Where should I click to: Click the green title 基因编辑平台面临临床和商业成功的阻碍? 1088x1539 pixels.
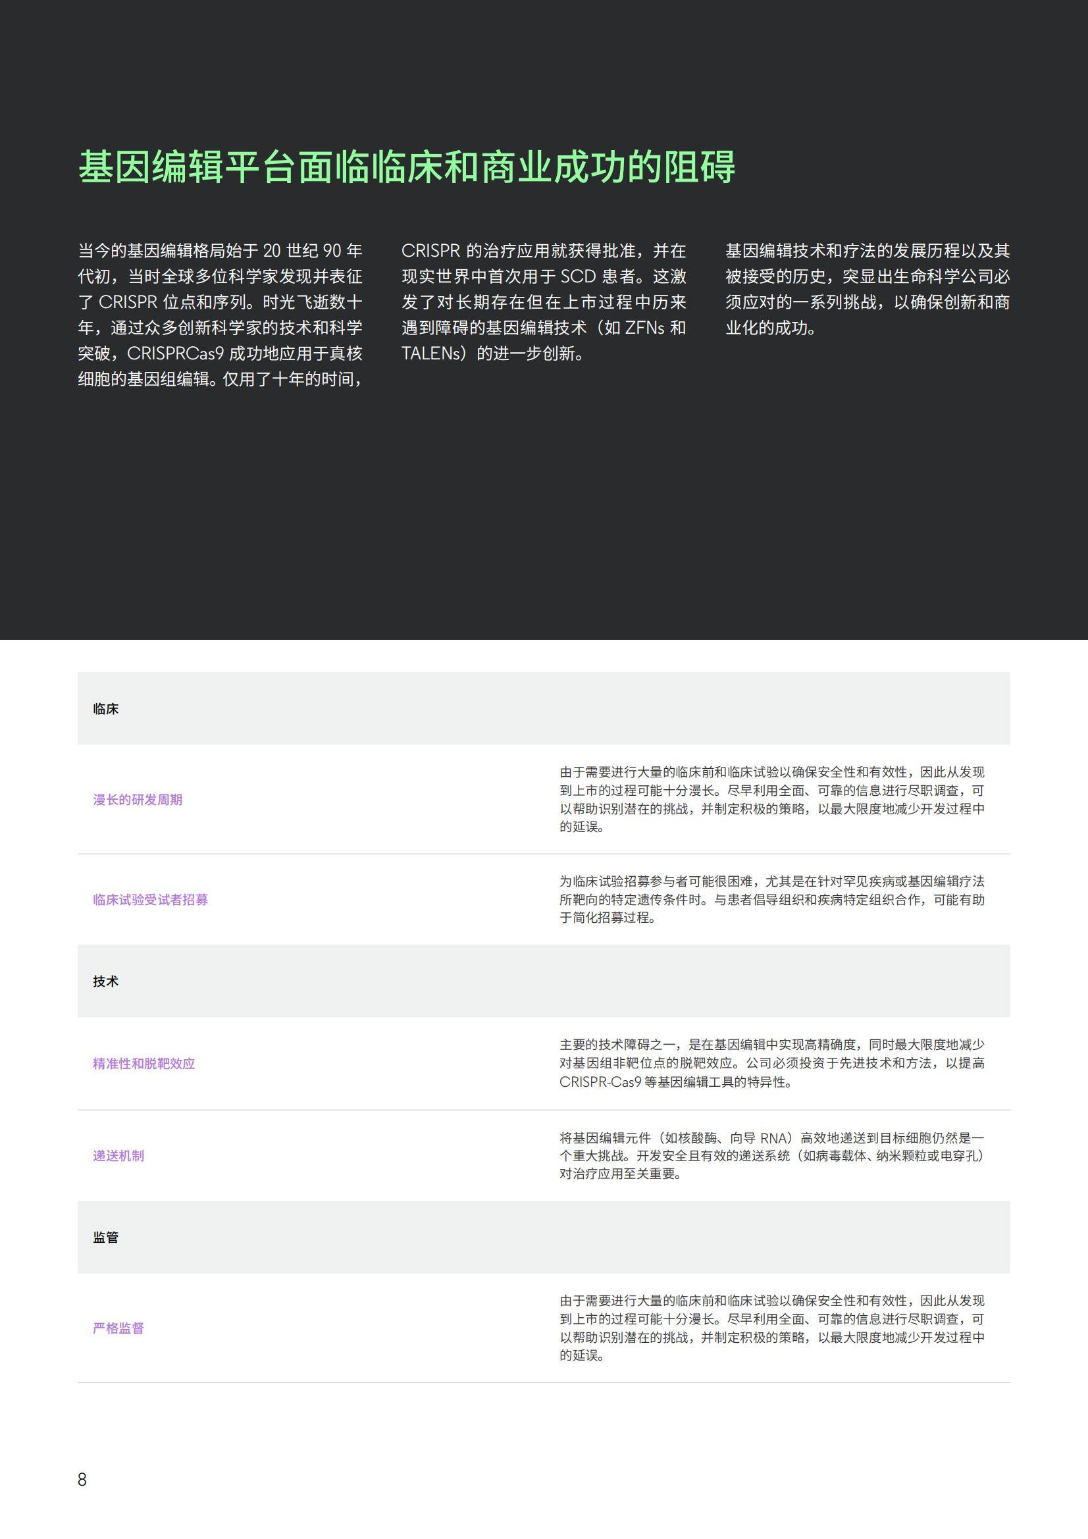407,167
